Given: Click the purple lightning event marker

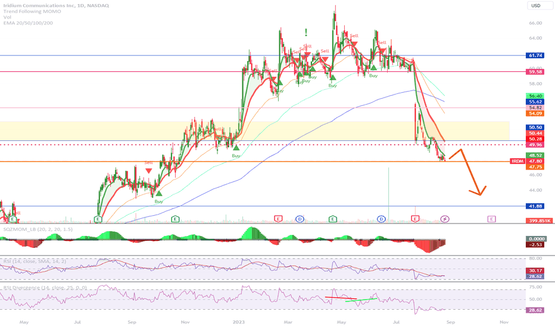Looking at the screenshot, I should [445, 219].
